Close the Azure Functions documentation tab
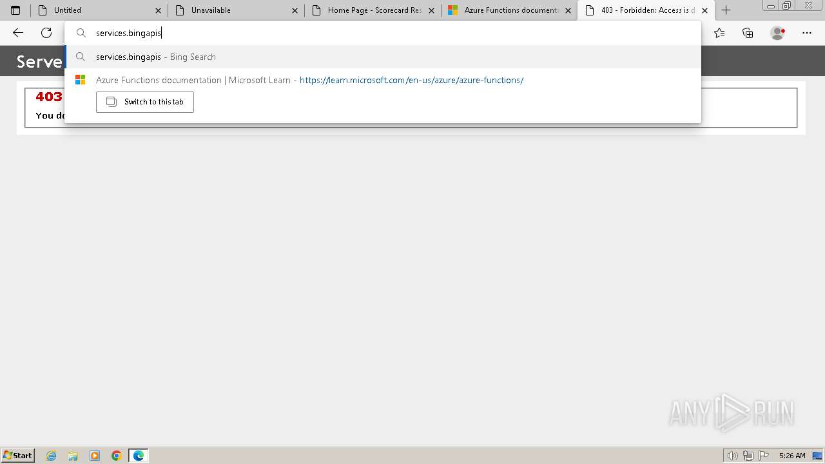This screenshot has height=464, width=825. click(568, 10)
